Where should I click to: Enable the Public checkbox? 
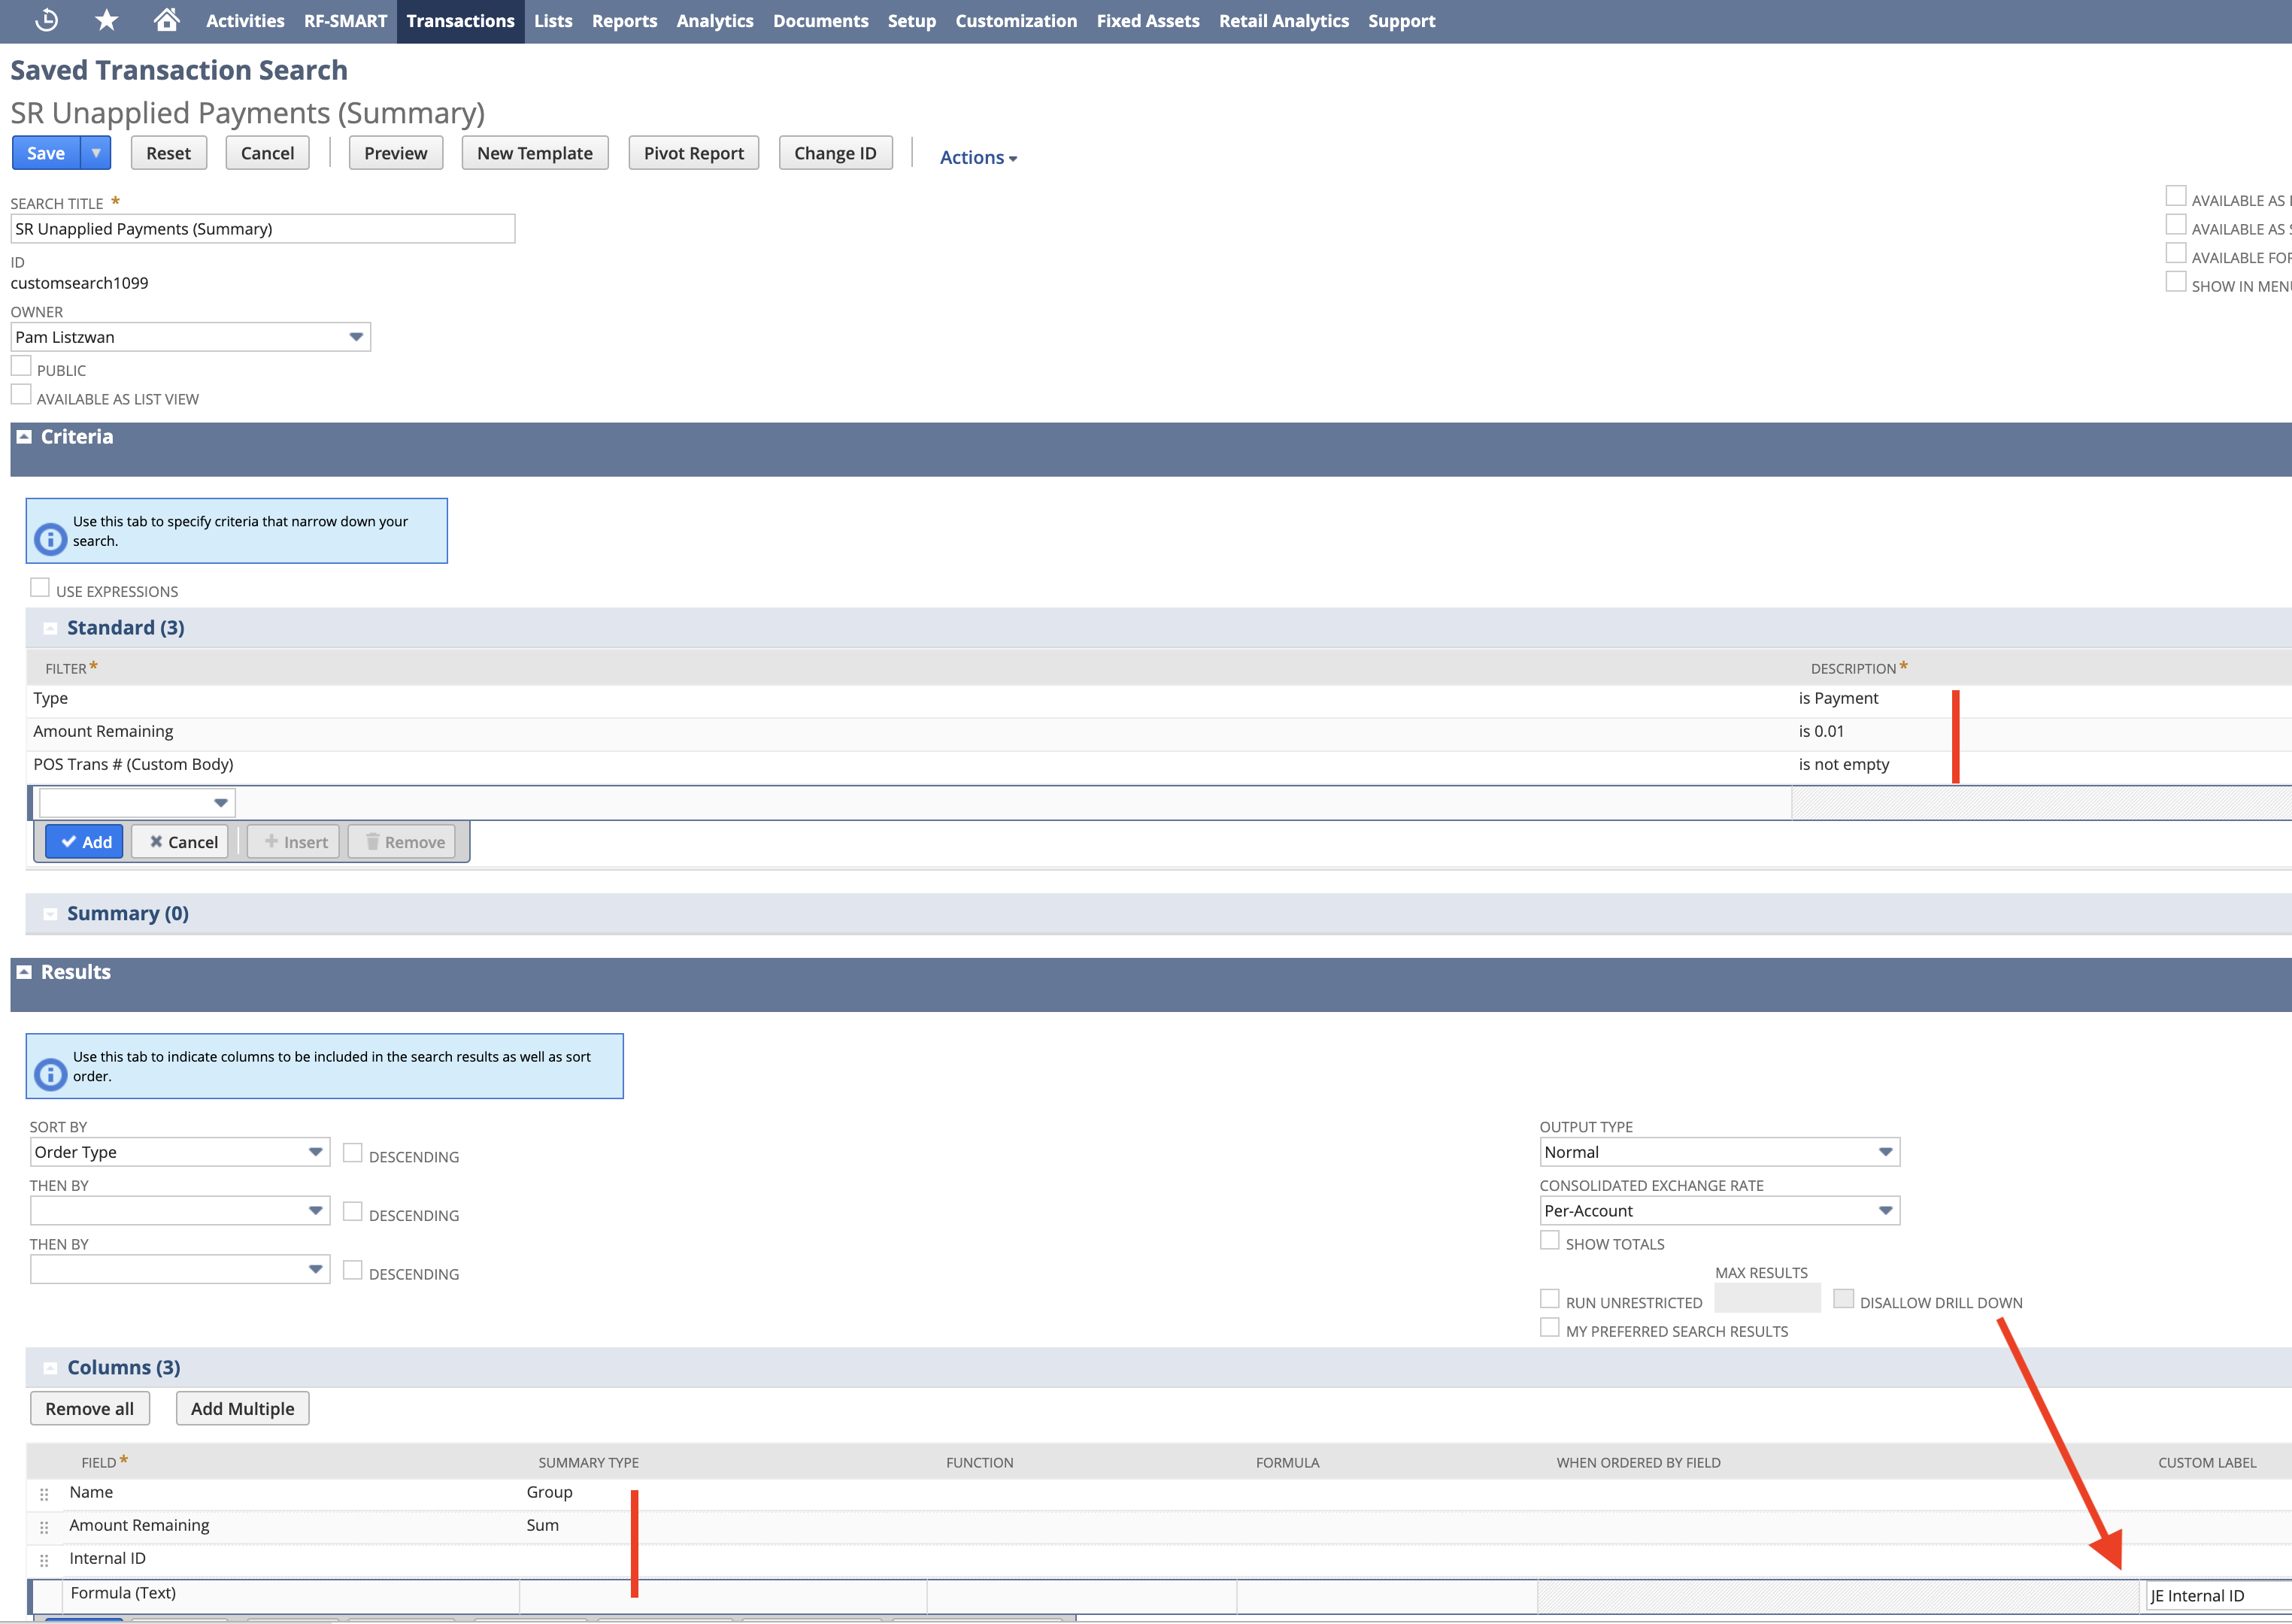[x=21, y=367]
